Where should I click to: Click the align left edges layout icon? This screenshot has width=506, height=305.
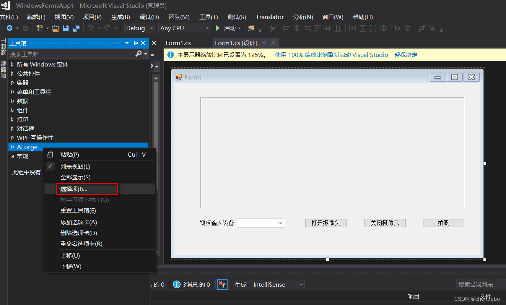(286, 28)
